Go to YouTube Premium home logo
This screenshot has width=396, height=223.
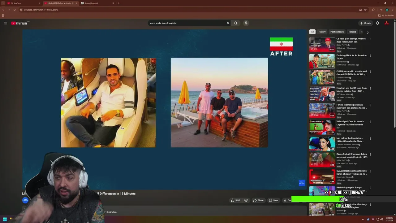(x=19, y=23)
